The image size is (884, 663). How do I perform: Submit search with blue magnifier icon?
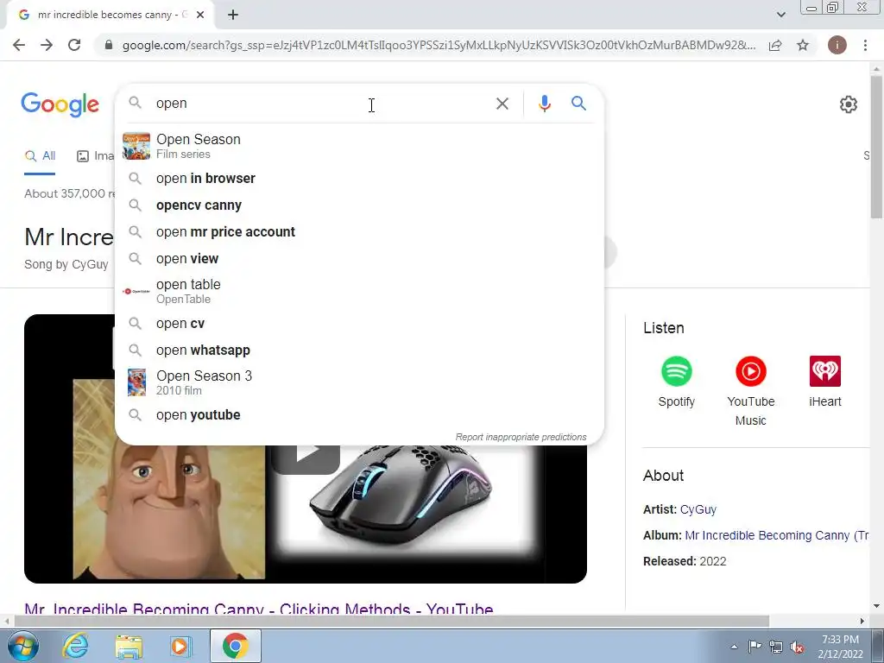pos(578,104)
